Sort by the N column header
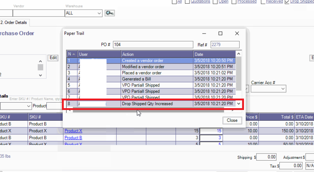 click(71, 54)
